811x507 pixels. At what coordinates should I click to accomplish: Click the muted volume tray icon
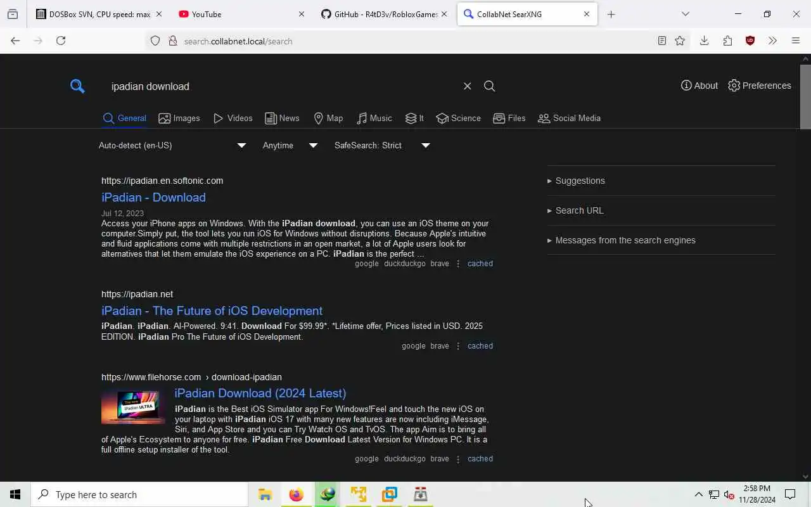pyautogui.click(x=729, y=494)
